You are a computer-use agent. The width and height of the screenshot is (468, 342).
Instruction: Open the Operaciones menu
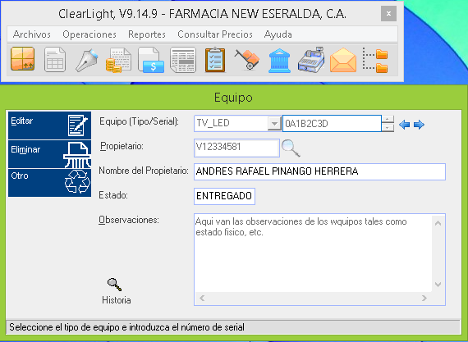(x=89, y=34)
